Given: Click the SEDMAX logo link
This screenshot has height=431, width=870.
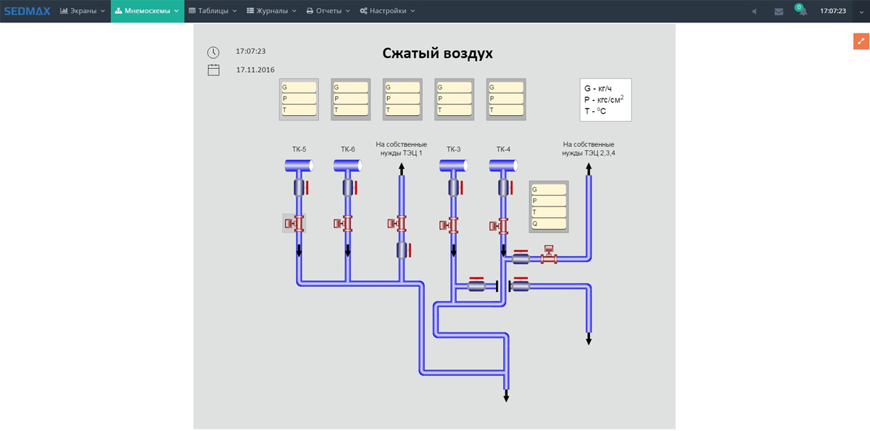Looking at the screenshot, I should click(27, 11).
